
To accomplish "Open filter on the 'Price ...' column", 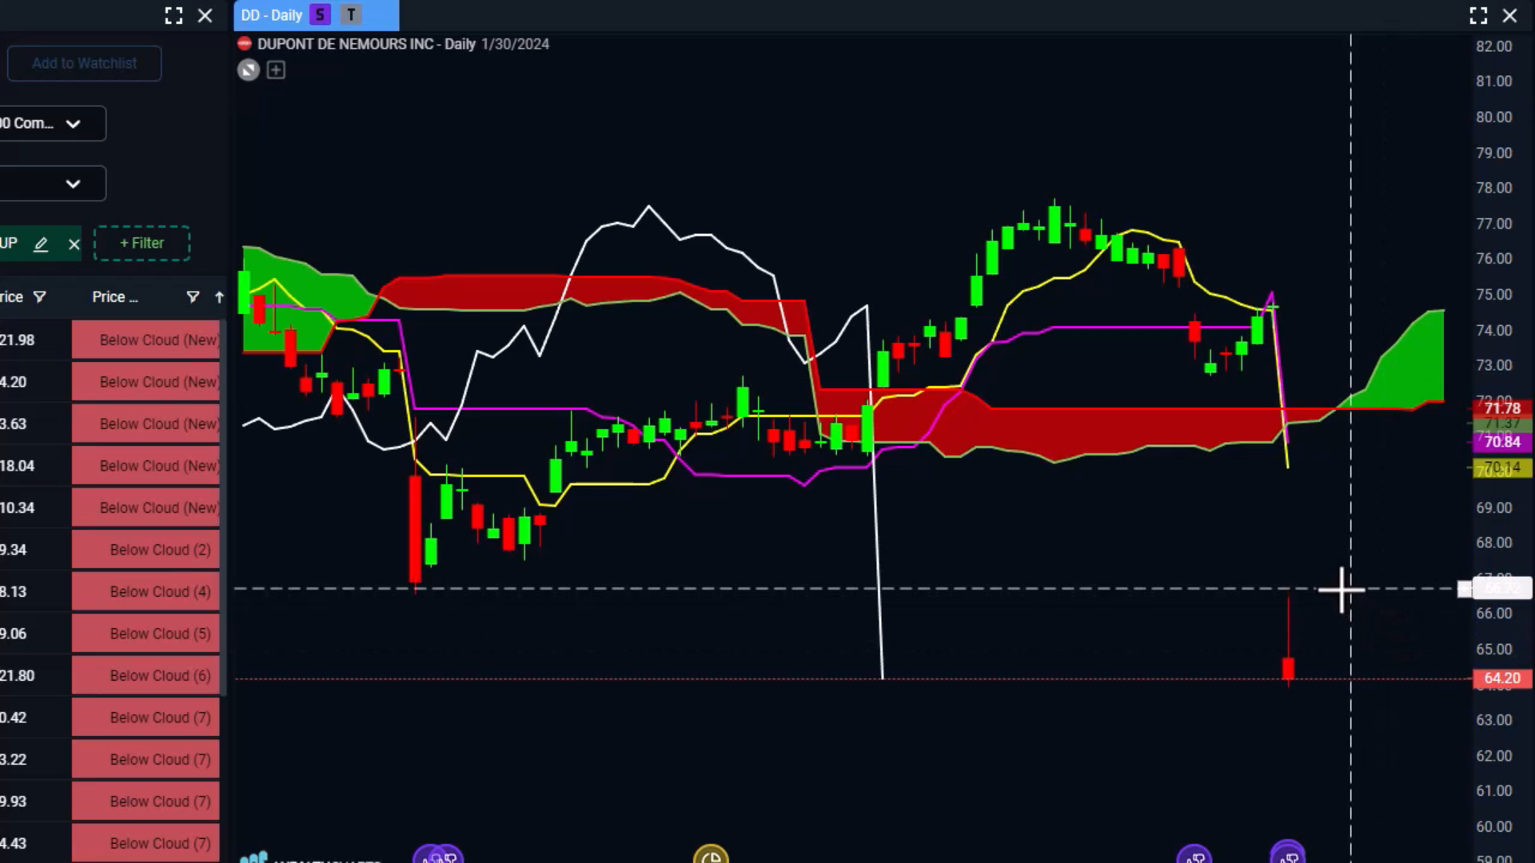I will tap(193, 297).
